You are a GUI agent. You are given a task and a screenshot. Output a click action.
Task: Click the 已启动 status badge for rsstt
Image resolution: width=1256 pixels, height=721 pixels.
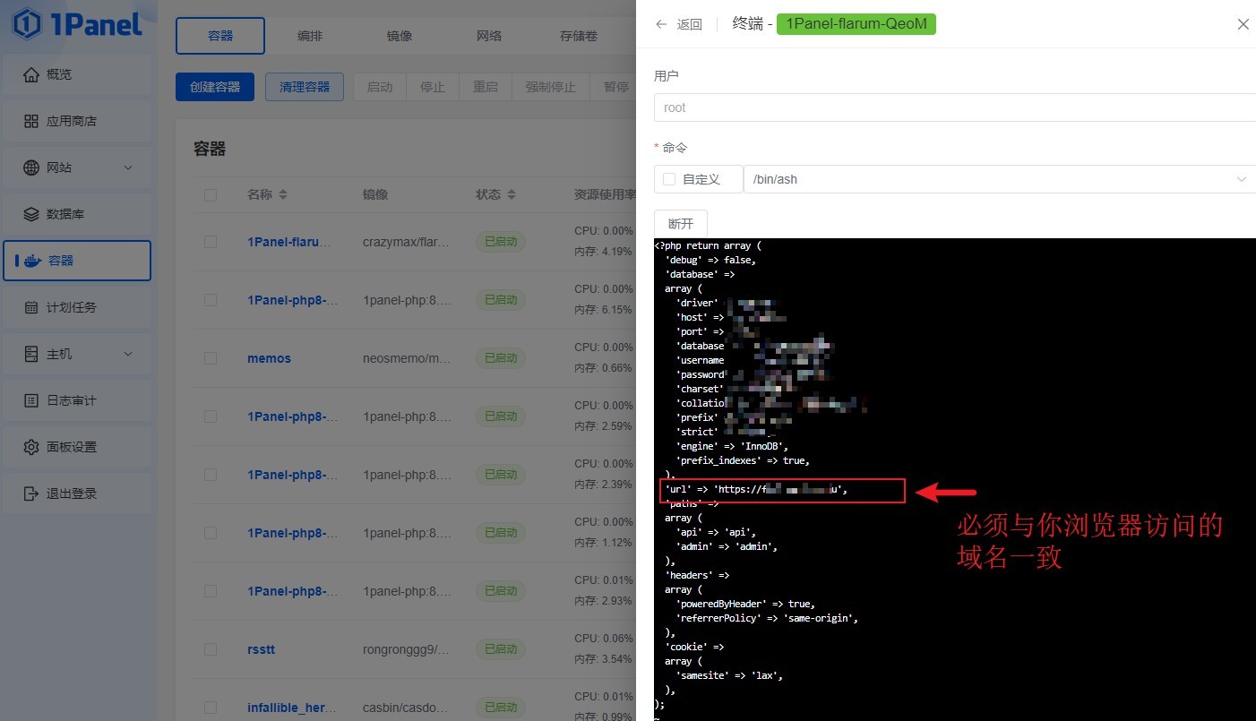point(501,649)
